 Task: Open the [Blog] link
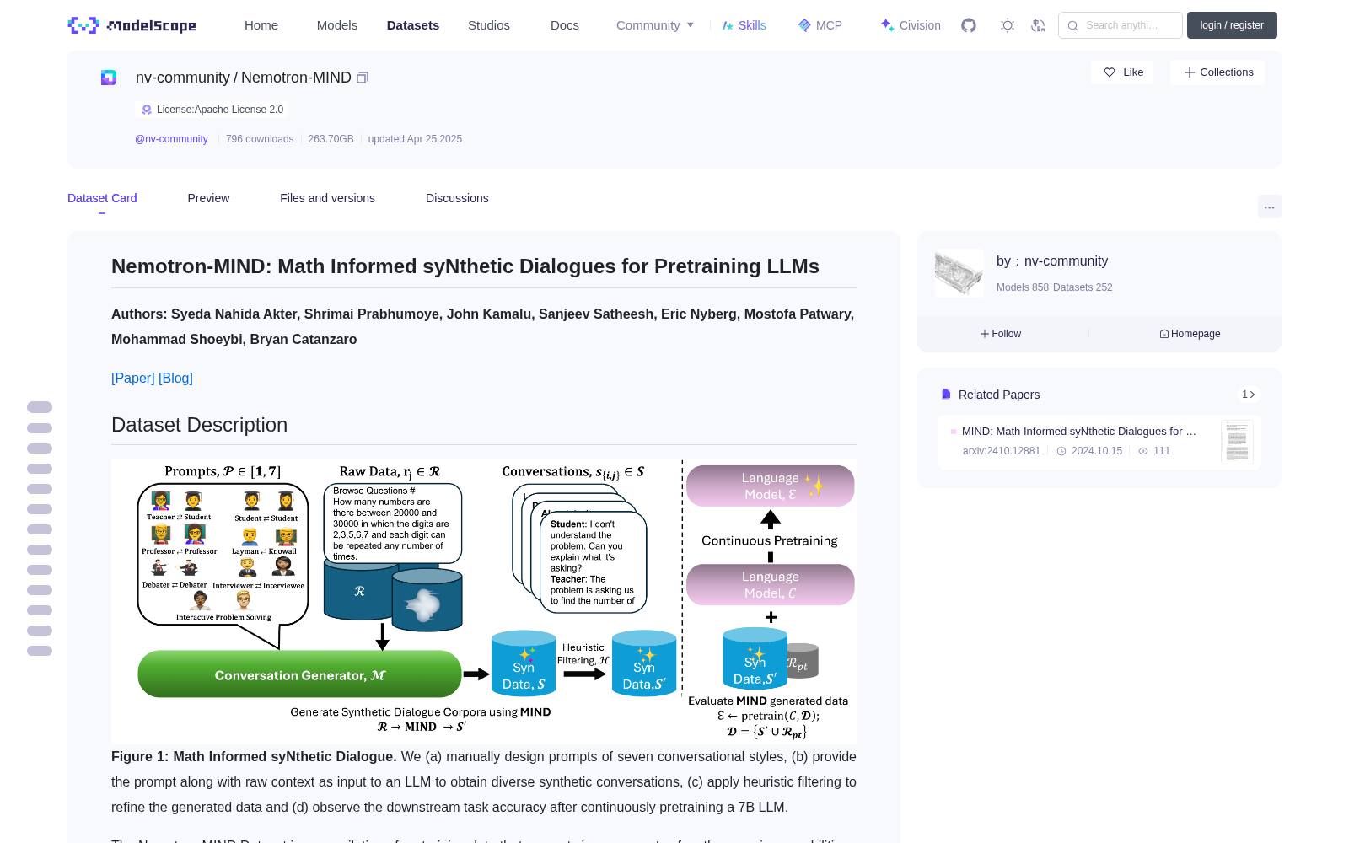coord(175,378)
